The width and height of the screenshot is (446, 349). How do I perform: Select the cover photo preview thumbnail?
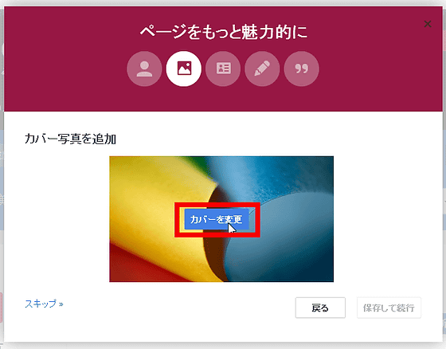[x=221, y=219]
